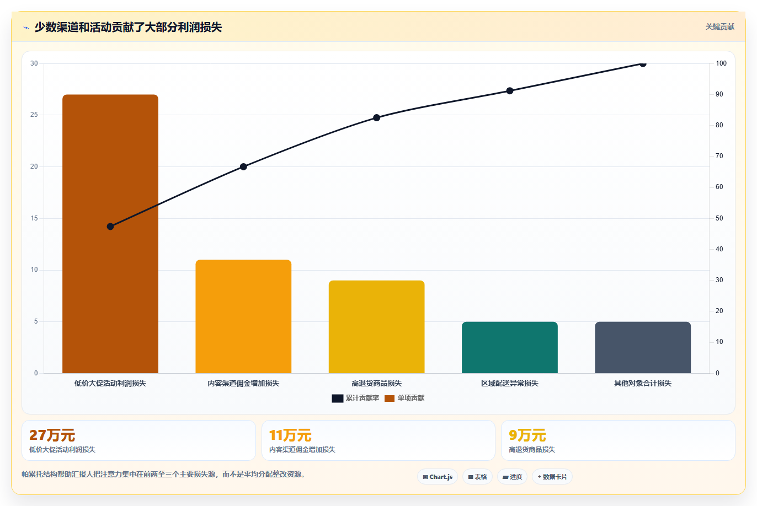Image resolution: width=757 pixels, height=506 pixels.
Task: Click the 关键贡献 label in the header
Action: tap(719, 26)
